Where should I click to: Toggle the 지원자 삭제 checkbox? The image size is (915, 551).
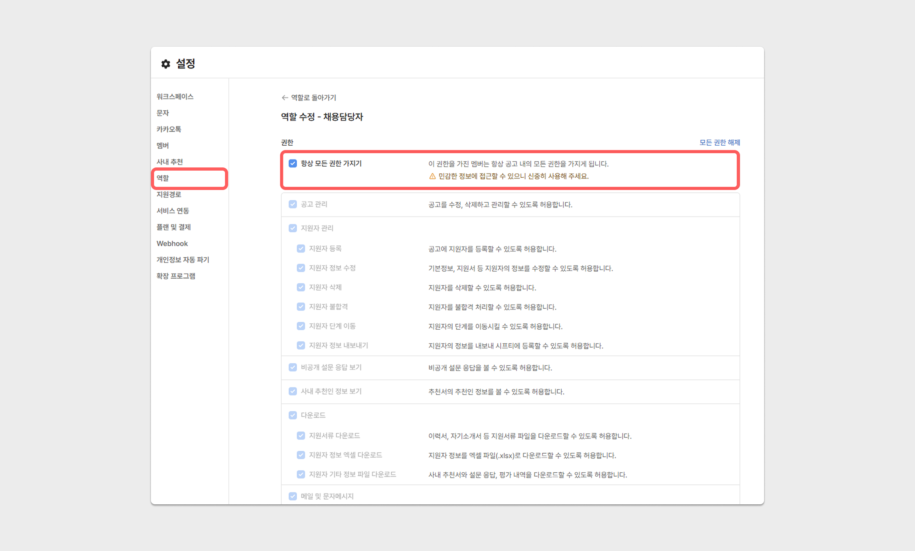(301, 287)
